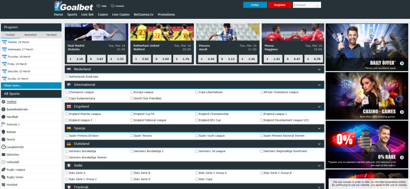Open the Promotions menu
The image size is (410, 189).
click(x=166, y=15)
